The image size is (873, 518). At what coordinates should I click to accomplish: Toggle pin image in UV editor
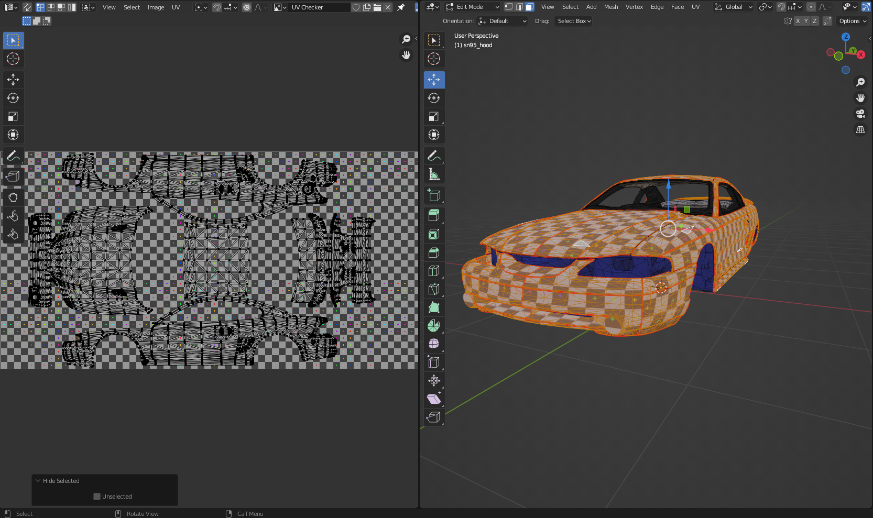click(x=401, y=7)
